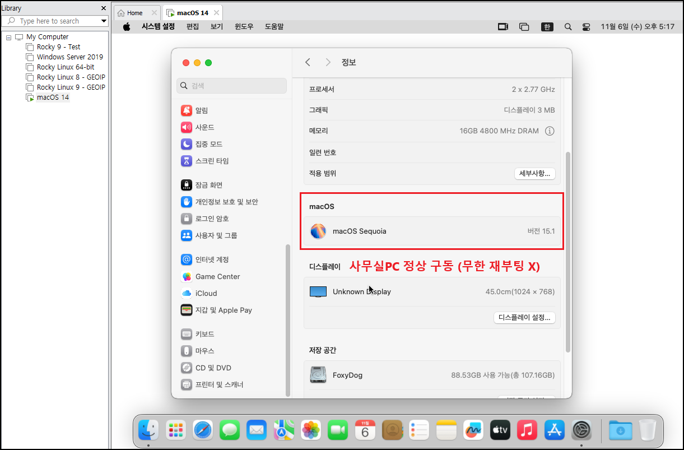Viewport: 684px width, 450px height.
Task: Select 키보드 in settings sidebar
Action: pyautogui.click(x=197, y=334)
